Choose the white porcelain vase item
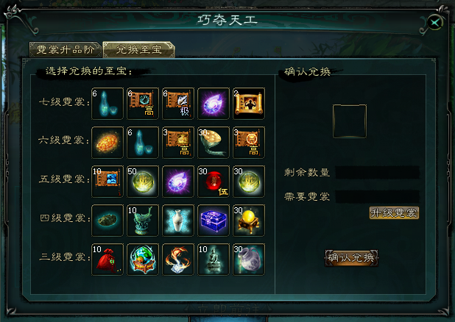The image size is (455, 322). click(x=178, y=221)
